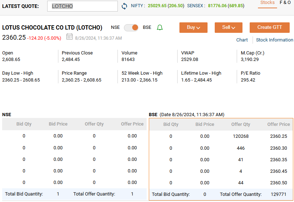Click the BSE offer quantity 446
The width and height of the screenshot is (294, 202).
[x=241, y=148]
